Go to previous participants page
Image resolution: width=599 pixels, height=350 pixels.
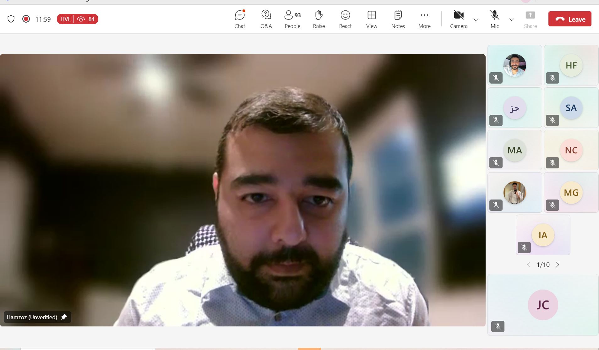coord(529,265)
